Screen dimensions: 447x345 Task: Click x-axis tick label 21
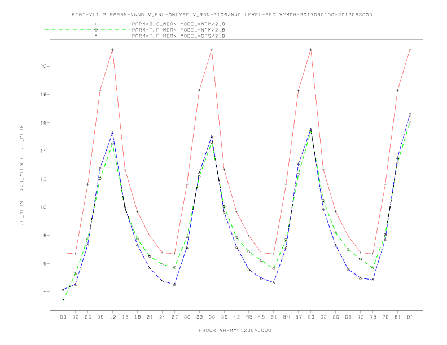click(x=150, y=317)
